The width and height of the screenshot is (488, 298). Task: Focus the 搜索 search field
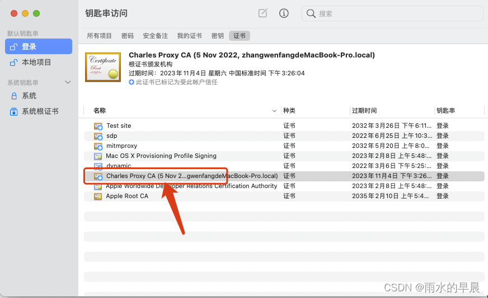[x=392, y=13]
